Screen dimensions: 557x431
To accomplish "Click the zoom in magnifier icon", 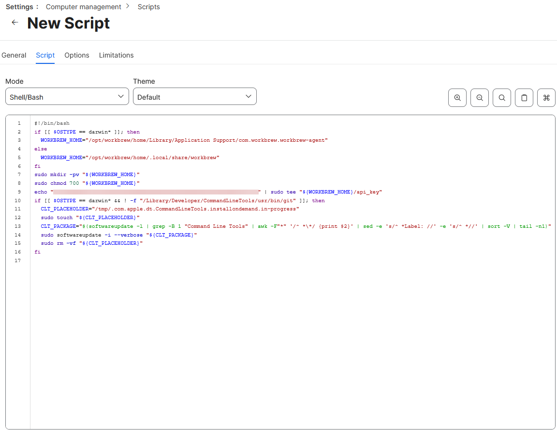I will (457, 98).
